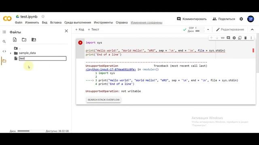Open the Вид menu
Viewport: 259px width, 145px height.
[45, 23]
